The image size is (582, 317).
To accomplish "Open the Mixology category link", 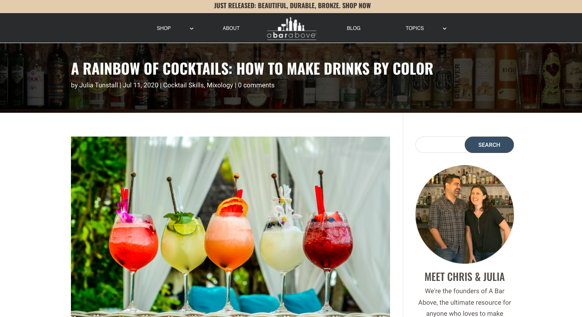I will coord(220,85).
